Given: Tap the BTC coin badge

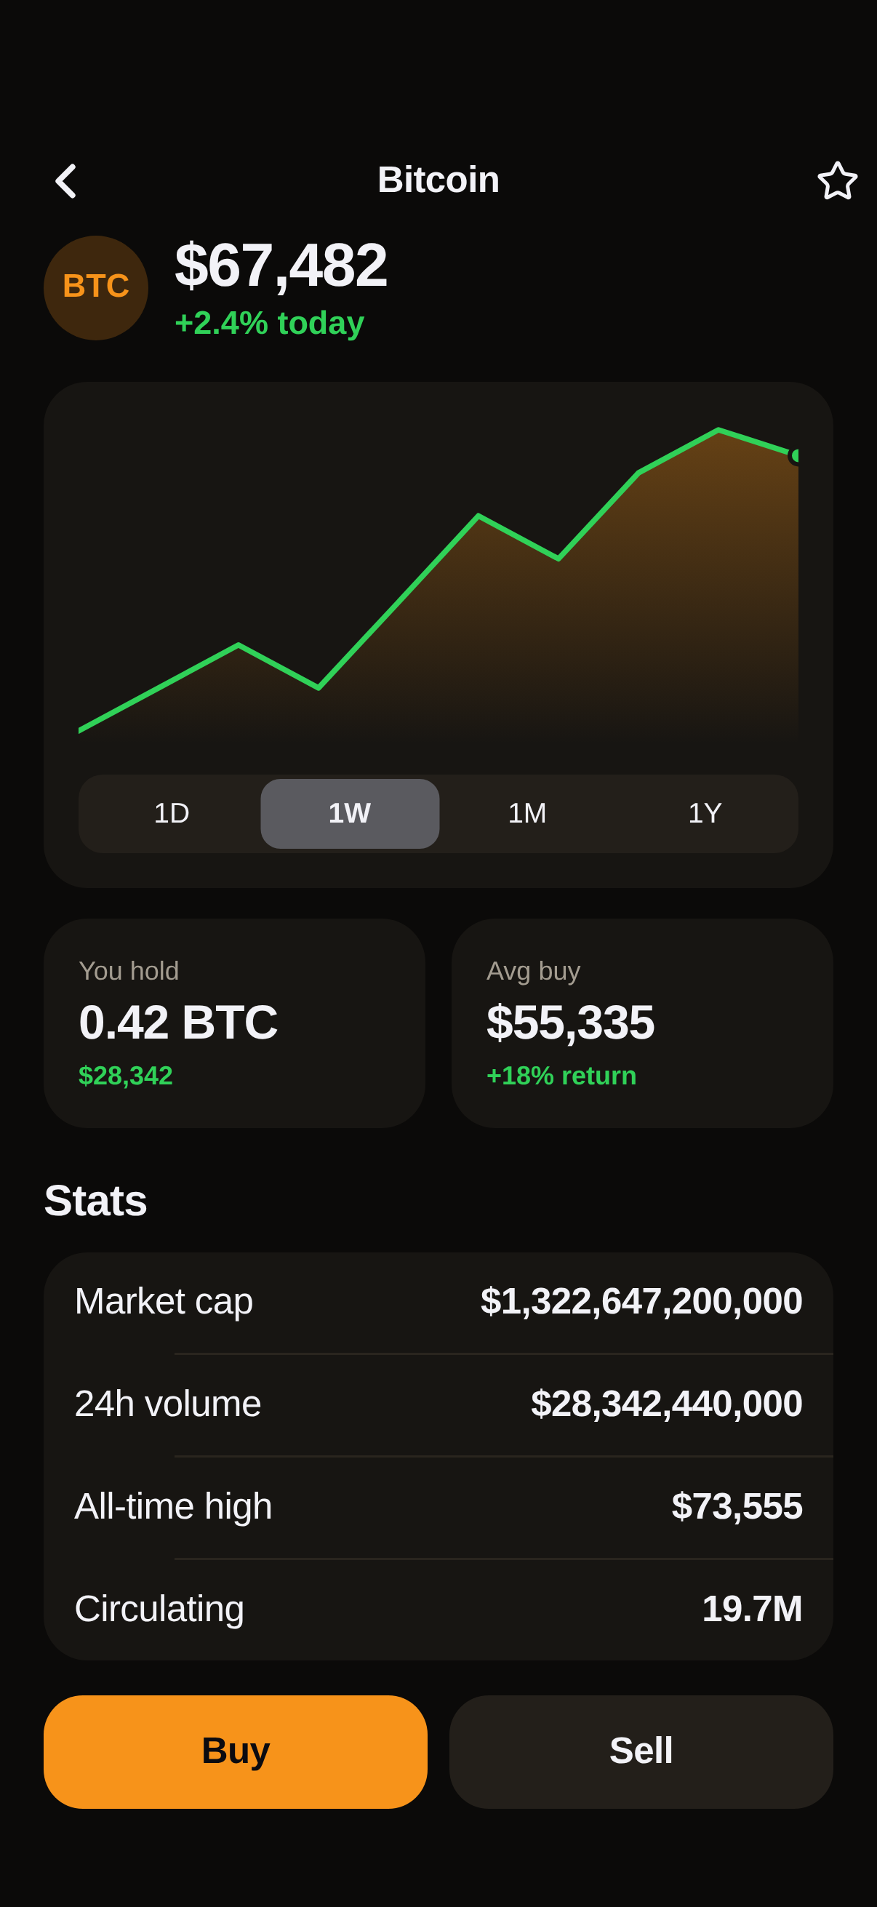Looking at the screenshot, I should coord(96,288).
